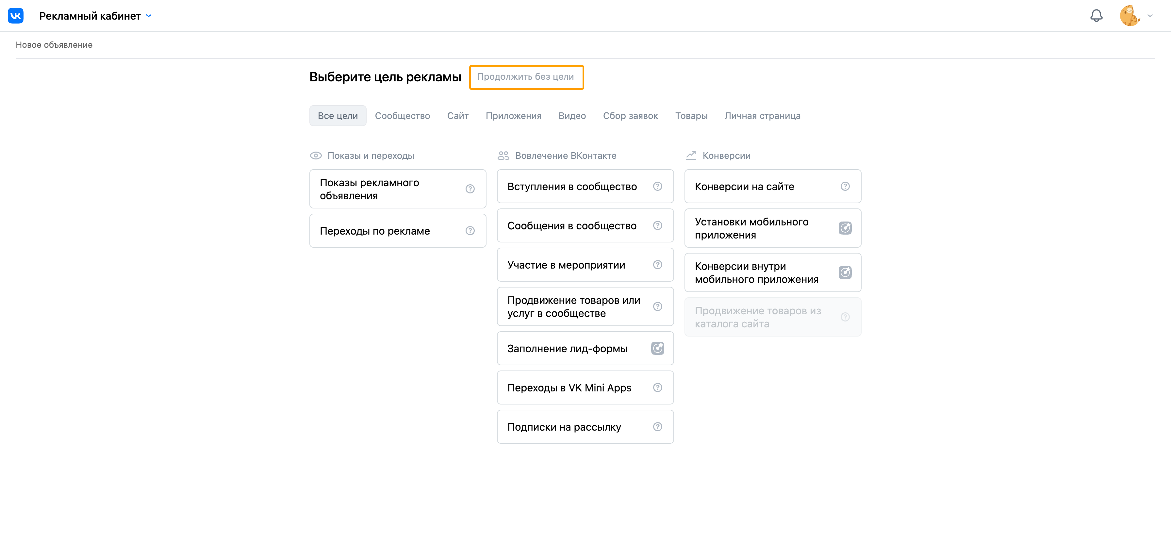Select Подписки на рассылку goal

tap(585, 427)
